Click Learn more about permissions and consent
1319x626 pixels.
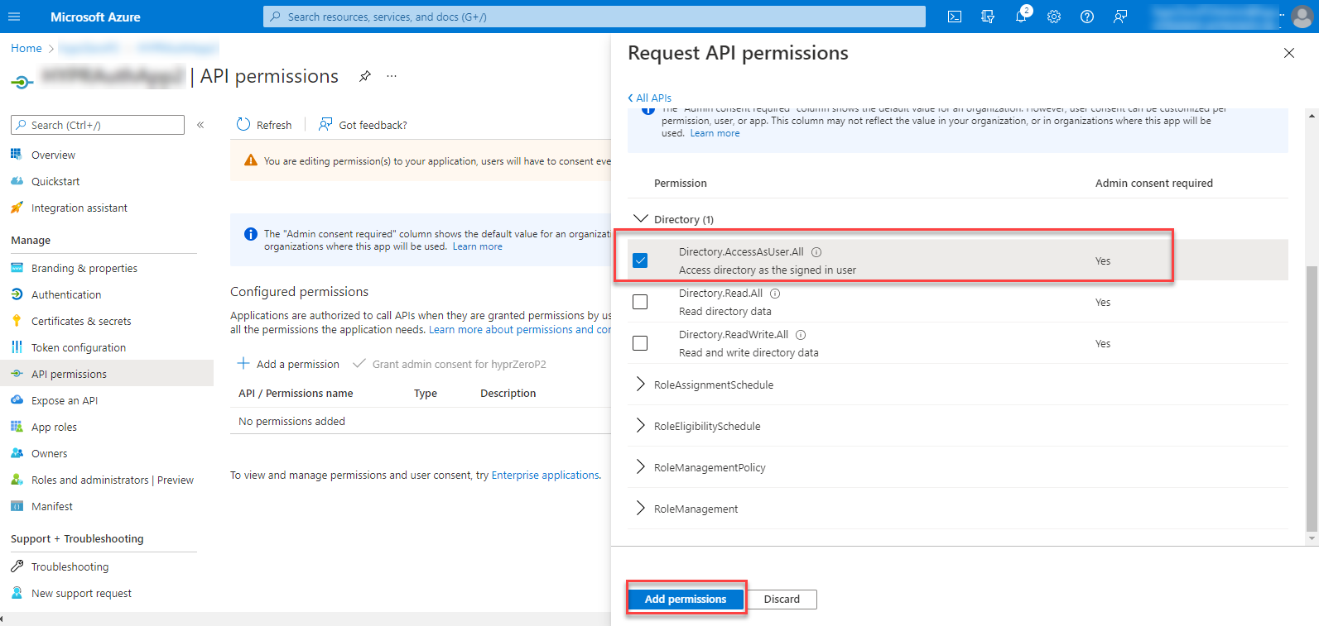coord(520,329)
